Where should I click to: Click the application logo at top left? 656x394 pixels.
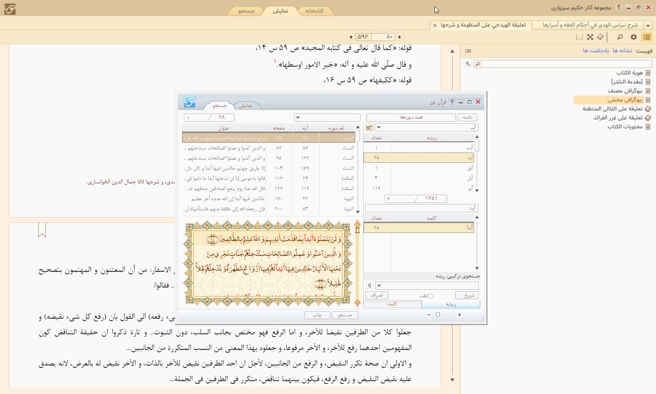[10, 9]
